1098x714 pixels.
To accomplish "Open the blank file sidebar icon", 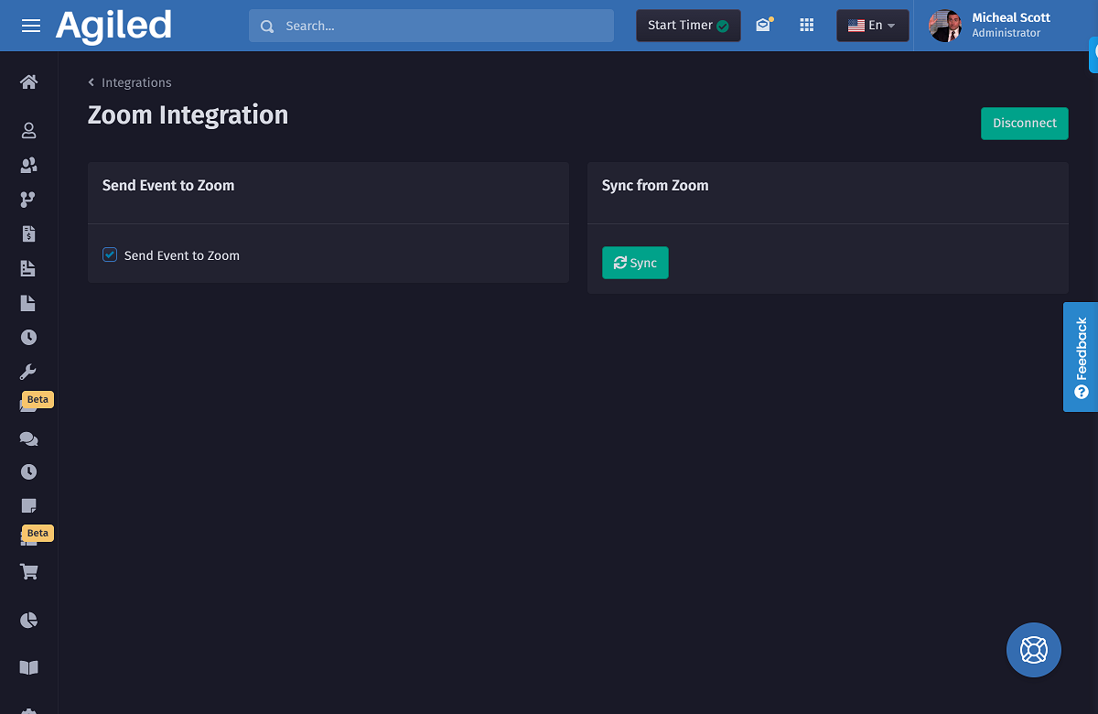I will pos(28,303).
